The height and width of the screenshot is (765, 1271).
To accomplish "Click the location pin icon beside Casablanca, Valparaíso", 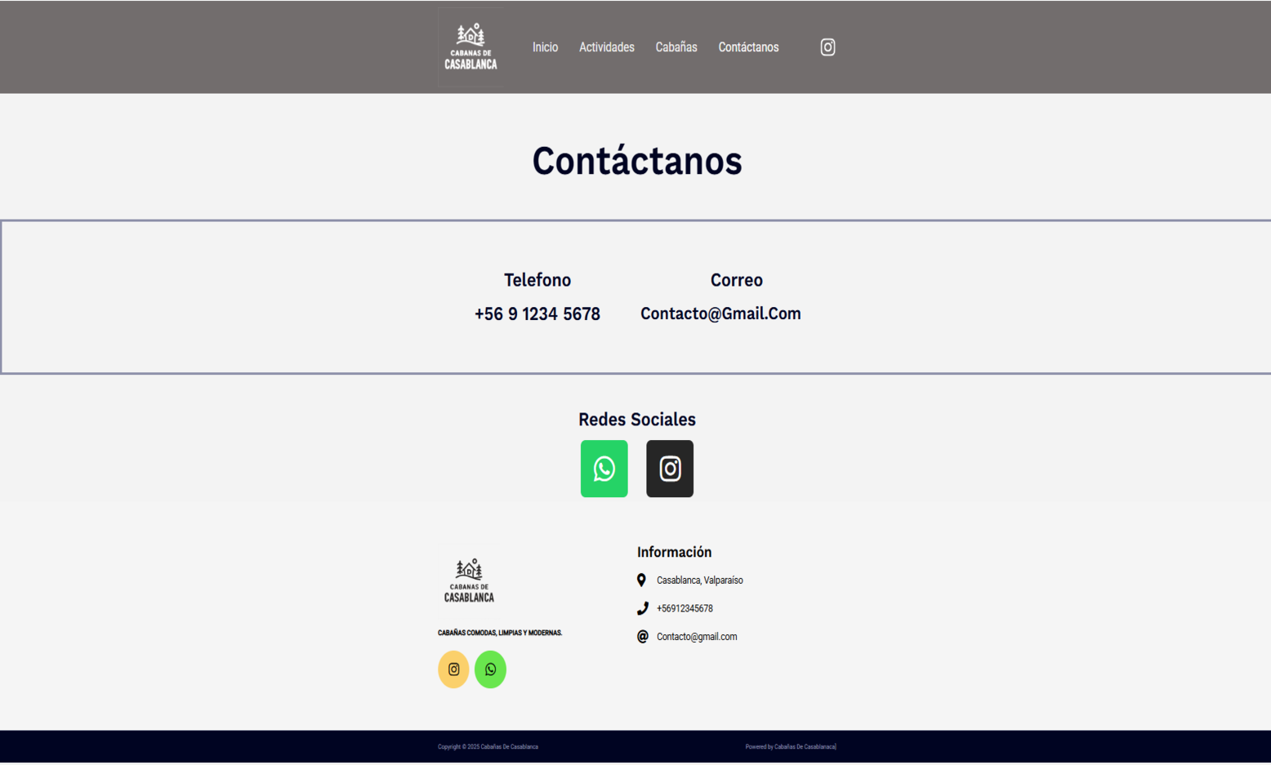I will tap(641, 580).
